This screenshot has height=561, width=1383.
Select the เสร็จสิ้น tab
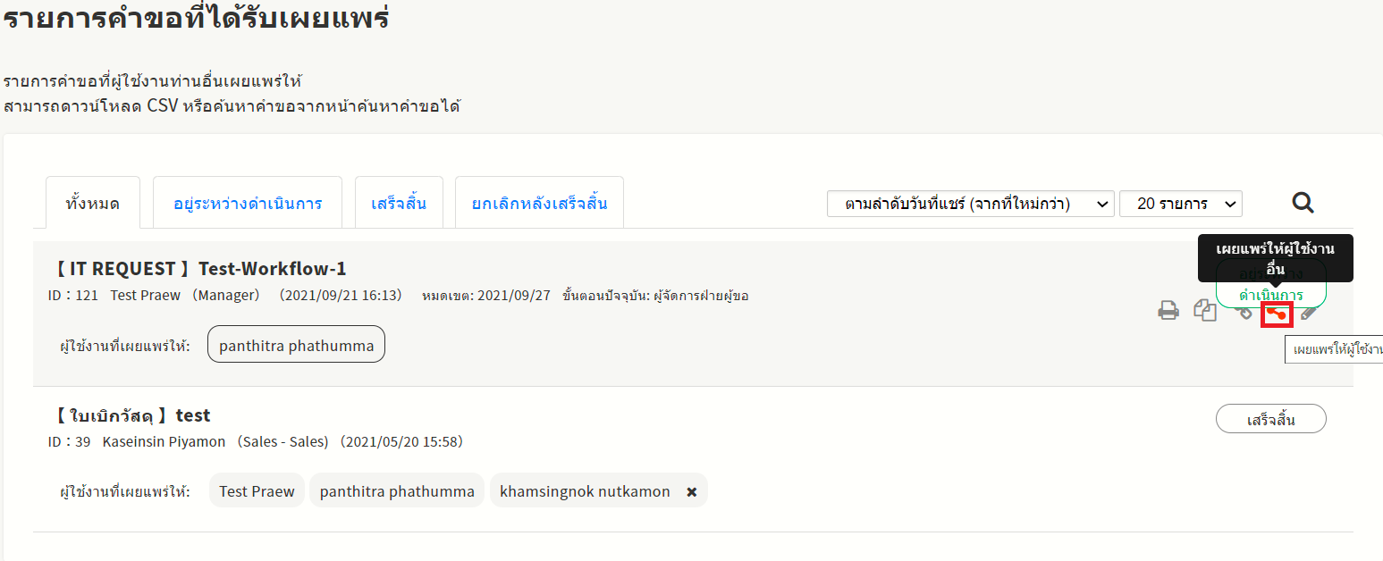click(x=399, y=203)
